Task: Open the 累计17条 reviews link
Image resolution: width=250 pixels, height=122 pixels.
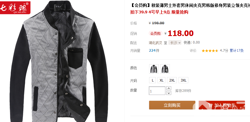Action: (237, 51)
